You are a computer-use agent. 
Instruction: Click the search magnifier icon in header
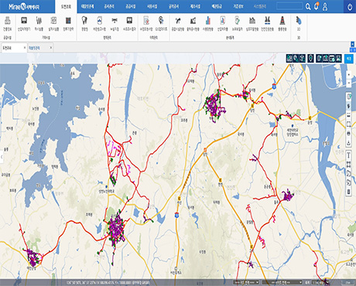pos(308,6)
